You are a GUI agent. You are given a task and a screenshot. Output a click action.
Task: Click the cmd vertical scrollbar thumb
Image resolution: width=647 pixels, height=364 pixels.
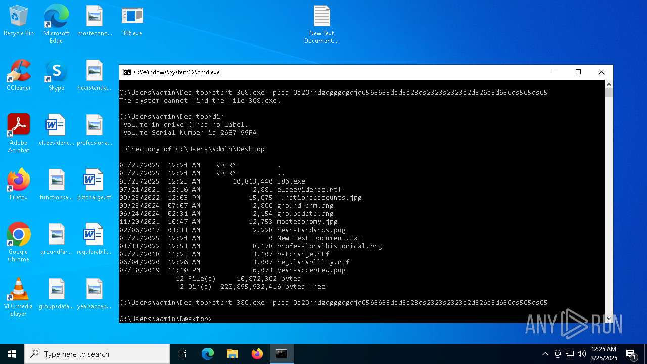pyautogui.click(x=609, y=93)
